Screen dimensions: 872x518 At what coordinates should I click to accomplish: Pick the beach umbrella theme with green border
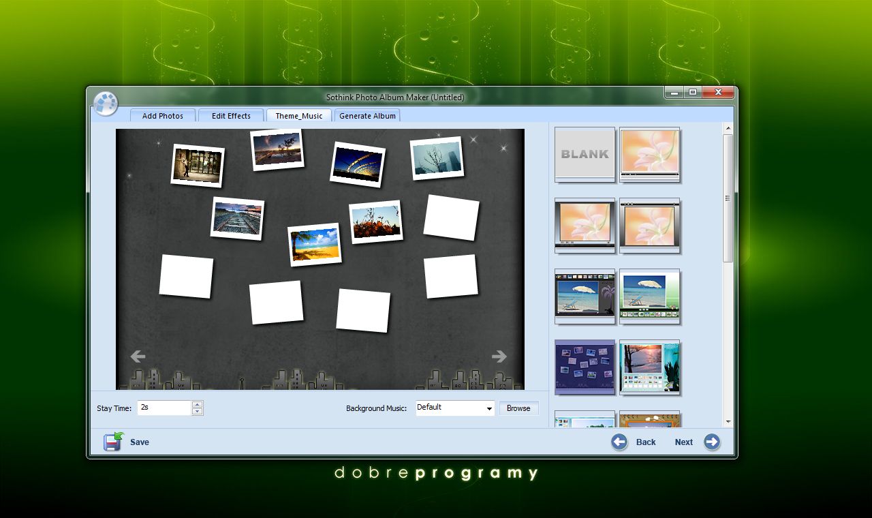650,296
